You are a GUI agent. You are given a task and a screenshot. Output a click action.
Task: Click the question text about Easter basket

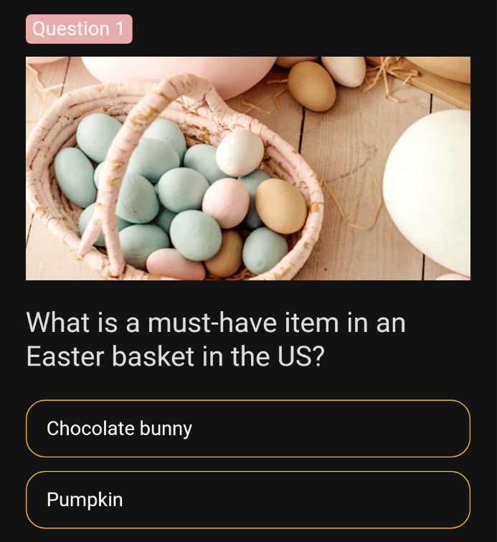pos(216,339)
